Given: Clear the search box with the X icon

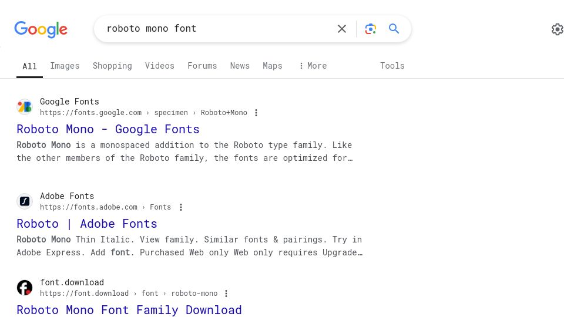Looking at the screenshot, I should [342, 29].
